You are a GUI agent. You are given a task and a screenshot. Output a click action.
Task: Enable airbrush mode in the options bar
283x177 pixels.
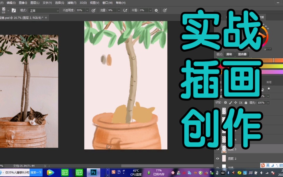125,10
